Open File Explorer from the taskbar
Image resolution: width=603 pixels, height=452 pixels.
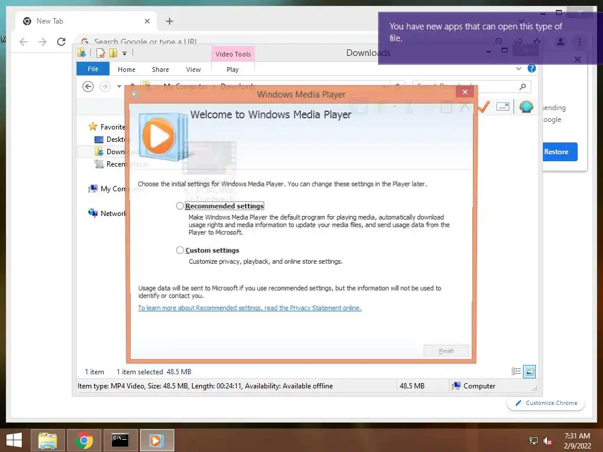(x=47, y=440)
